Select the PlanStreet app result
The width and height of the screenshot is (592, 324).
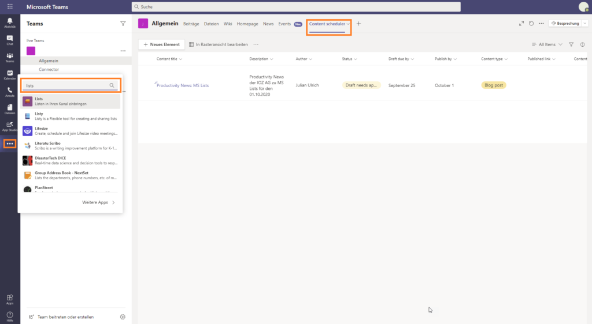coord(71,188)
